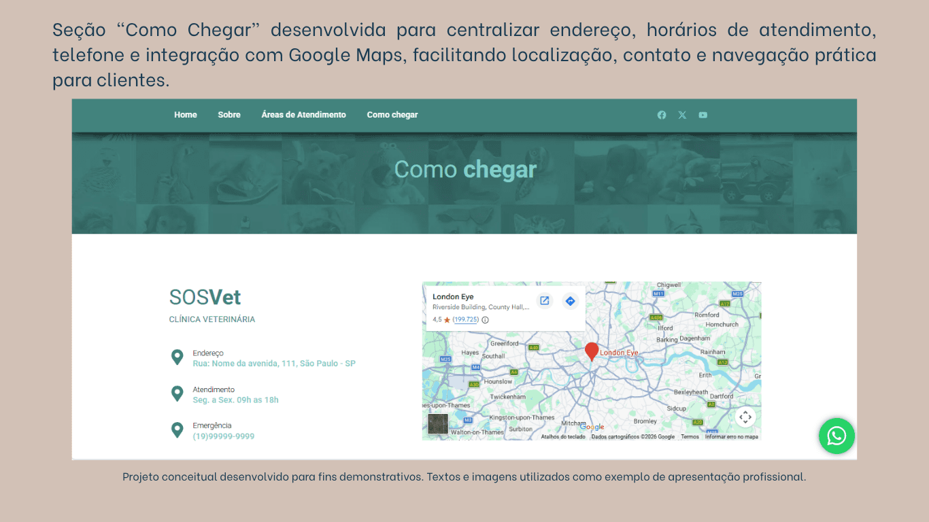Open the Sobre menu item
The width and height of the screenshot is (929, 522).
pyautogui.click(x=229, y=115)
